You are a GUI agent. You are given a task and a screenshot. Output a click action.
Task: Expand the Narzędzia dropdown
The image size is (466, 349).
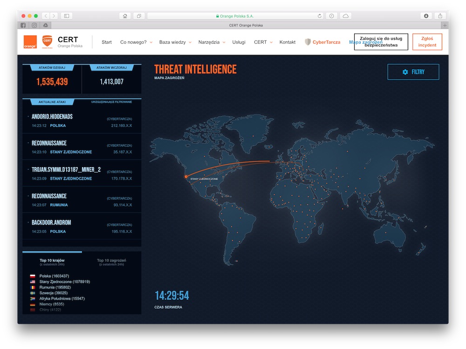[212, 42]
